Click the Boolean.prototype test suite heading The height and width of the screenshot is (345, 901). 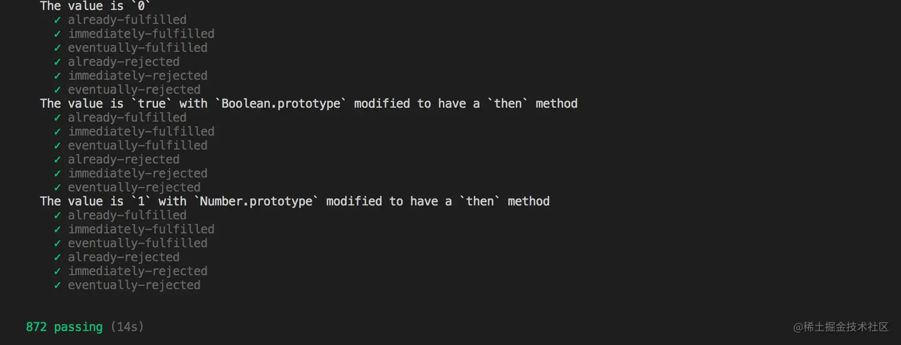tap(309, 104)
